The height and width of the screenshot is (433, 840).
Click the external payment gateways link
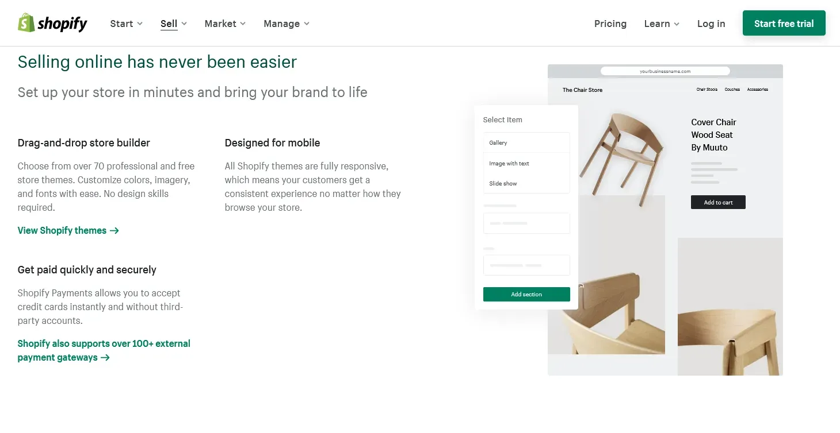pyautogui.click(x=104, y=350)
